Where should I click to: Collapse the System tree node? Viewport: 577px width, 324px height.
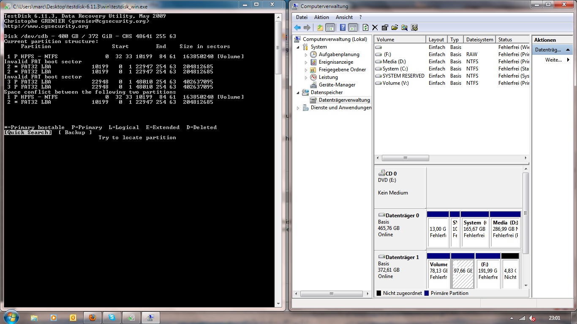click(298, 47)
